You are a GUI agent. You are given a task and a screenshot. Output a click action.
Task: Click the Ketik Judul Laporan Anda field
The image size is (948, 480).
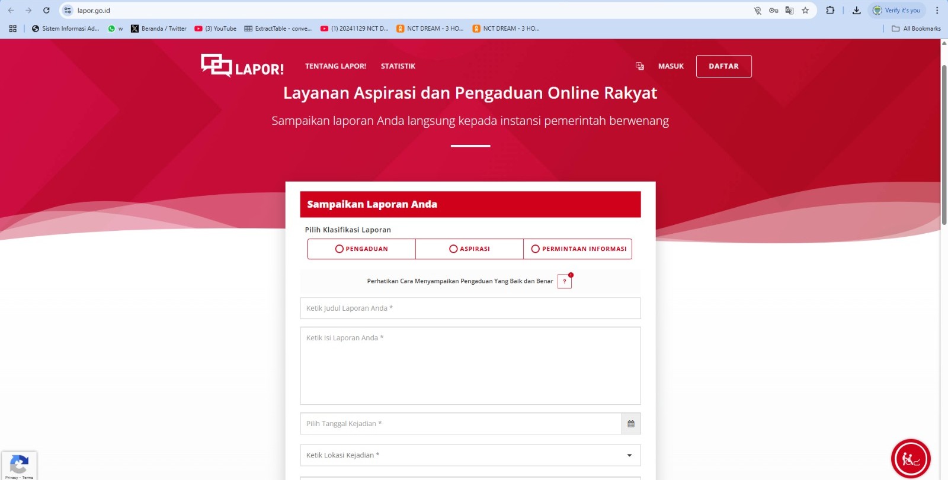(470, 308)
